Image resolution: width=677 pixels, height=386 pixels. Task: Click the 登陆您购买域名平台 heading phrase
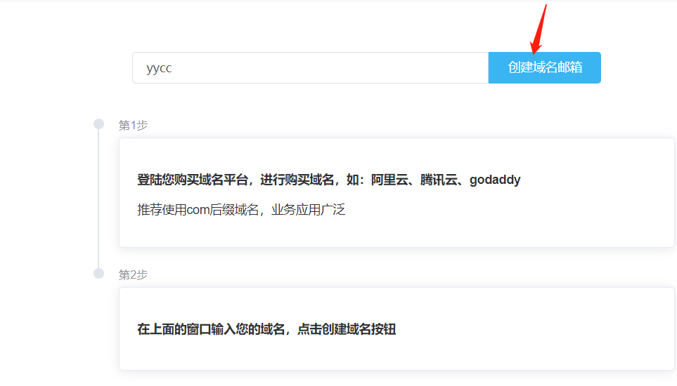point(192,180)
